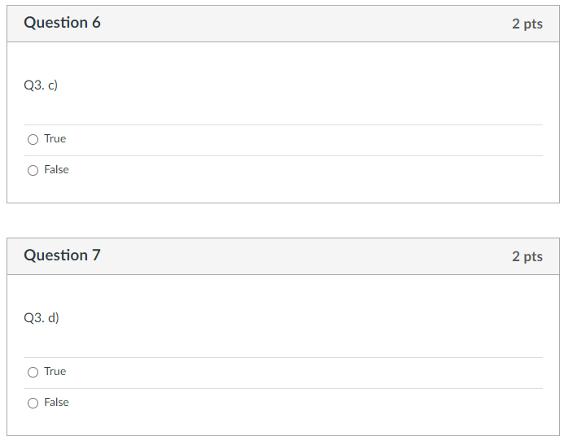This screenshot has height=441, width=573.
Task: Click the "Q3. d)" question text
Action: pos(42,318)
